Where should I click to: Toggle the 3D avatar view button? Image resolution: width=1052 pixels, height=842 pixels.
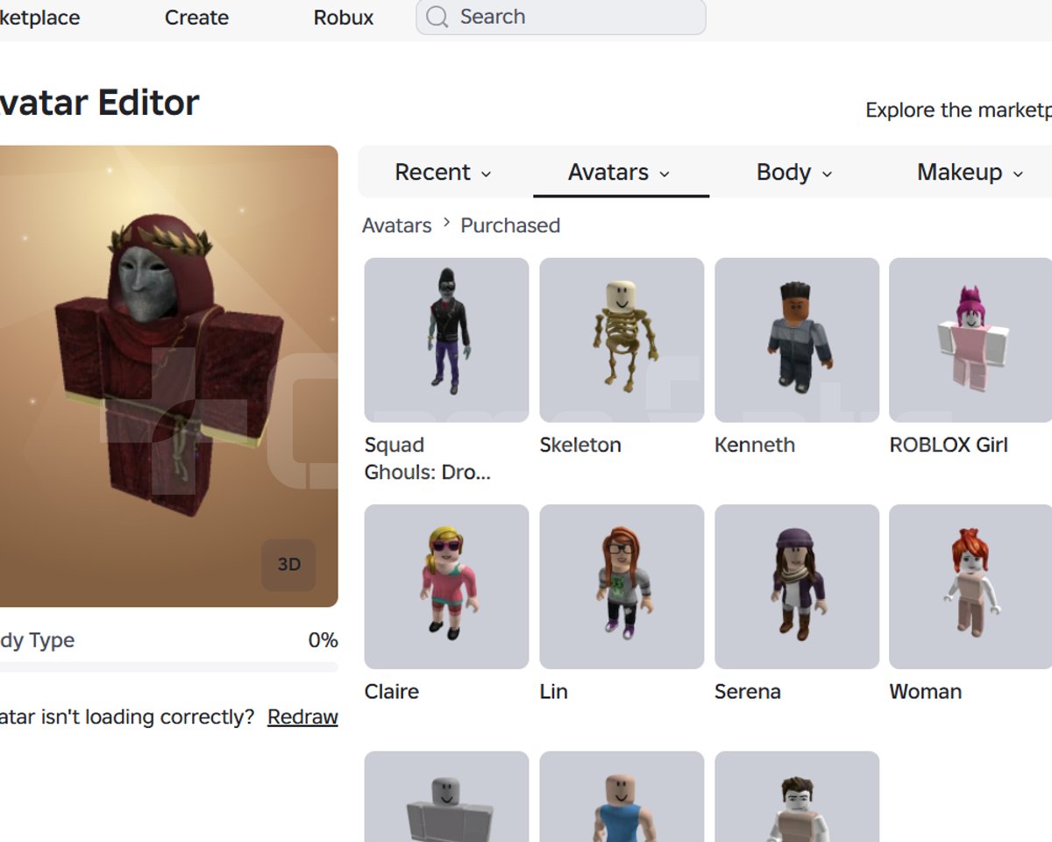point(288,565)
